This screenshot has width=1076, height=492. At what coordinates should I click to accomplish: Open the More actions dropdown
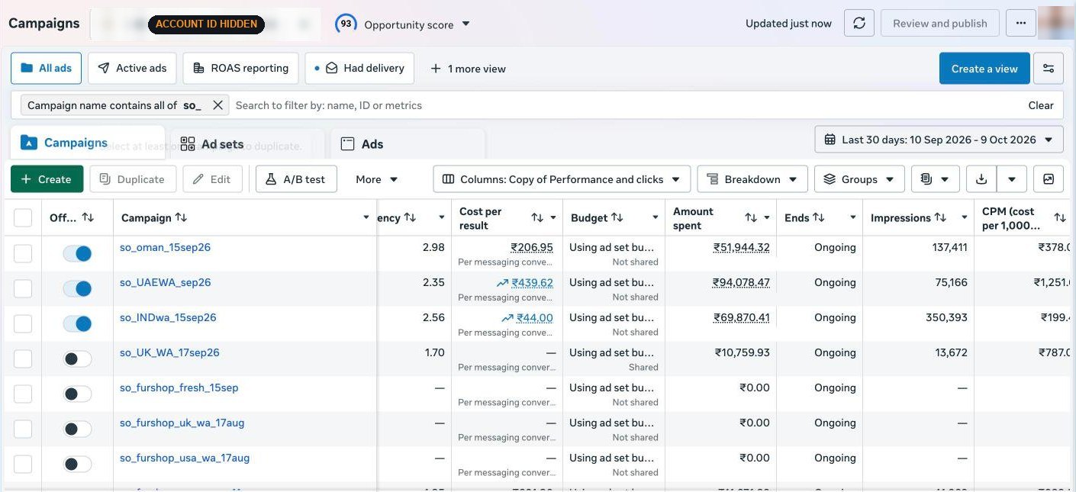pos(377,179)
